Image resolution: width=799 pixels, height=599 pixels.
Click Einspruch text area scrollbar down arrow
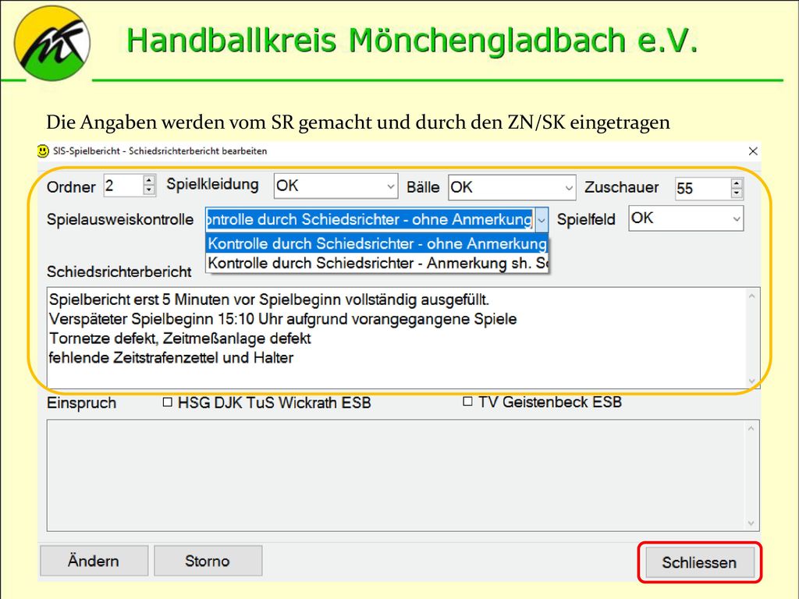click(751, 523)
